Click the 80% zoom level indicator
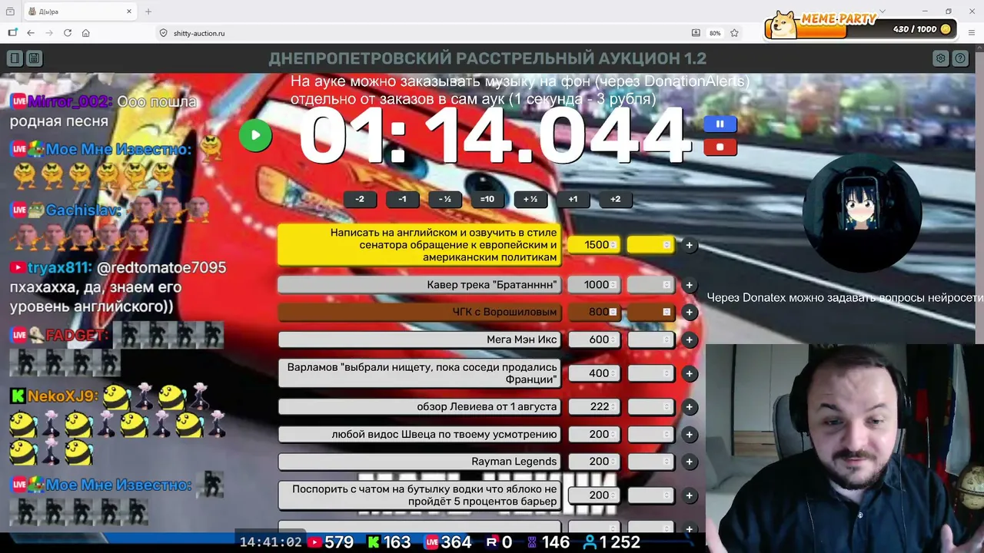 (x=715, y=33)
